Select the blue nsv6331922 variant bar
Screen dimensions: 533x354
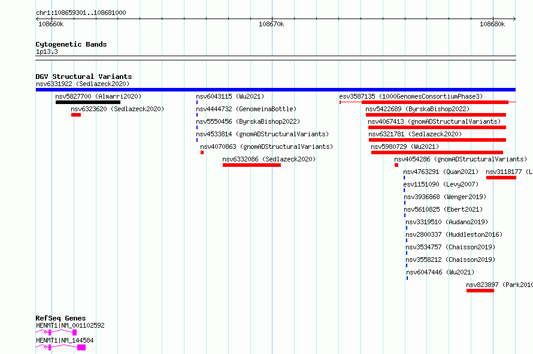click(275, 90)
